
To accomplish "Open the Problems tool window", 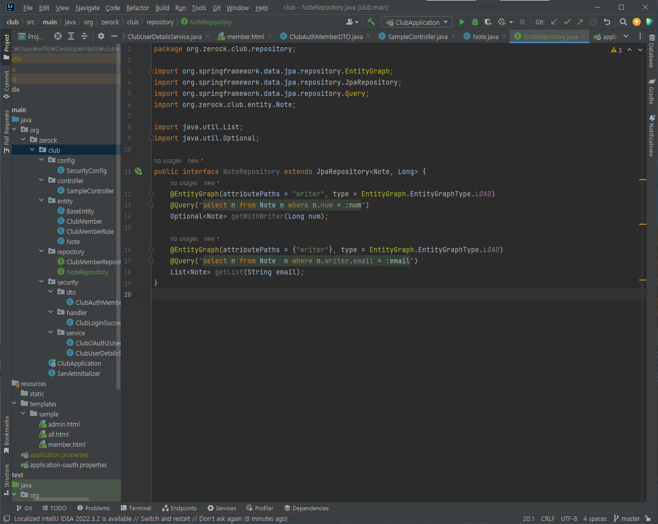I will click(93, 508).
